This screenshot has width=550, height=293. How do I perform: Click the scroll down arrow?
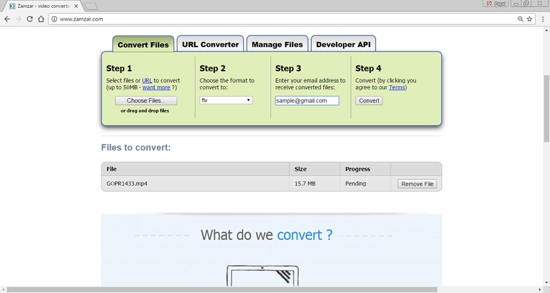point(547,283)
